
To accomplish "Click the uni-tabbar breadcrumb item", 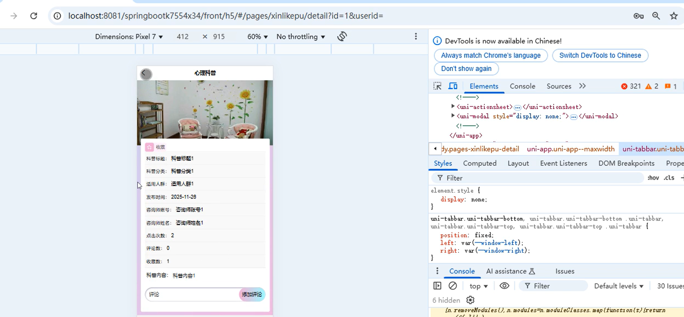I will click(652, 149).
